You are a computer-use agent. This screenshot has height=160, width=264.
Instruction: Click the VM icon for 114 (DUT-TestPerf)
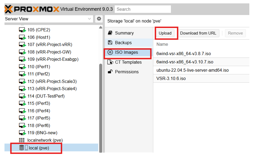point(22,96)
